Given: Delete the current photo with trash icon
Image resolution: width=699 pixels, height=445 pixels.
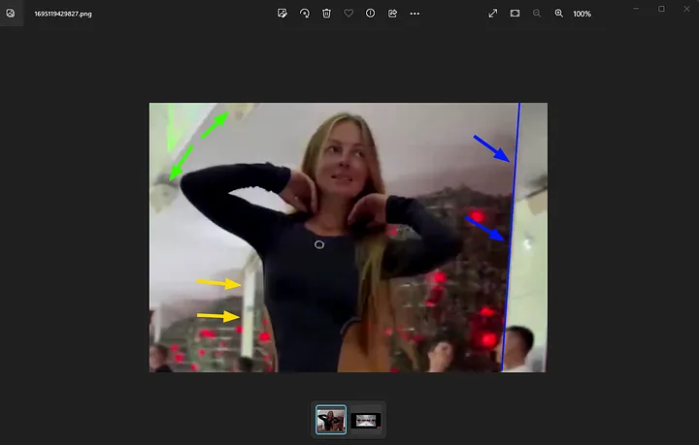Looking at the screenshot, I should tap(326, 14).
